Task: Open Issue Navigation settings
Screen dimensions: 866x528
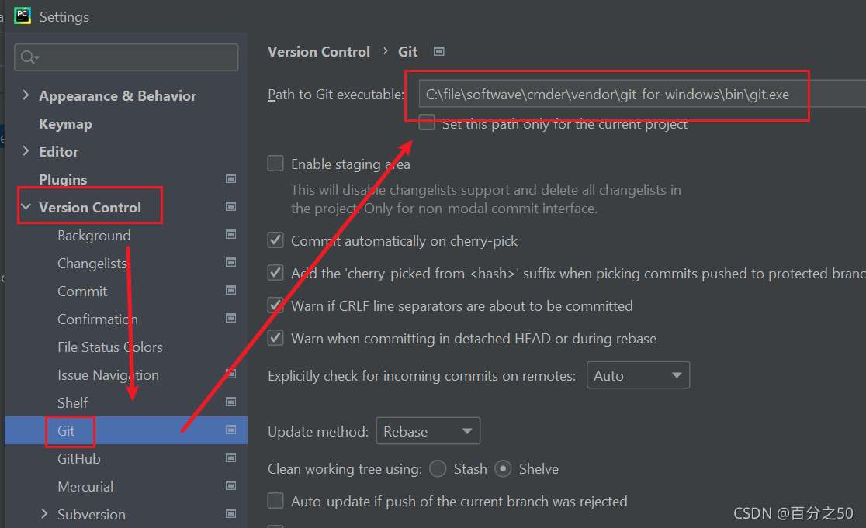Action: [109, 375]
